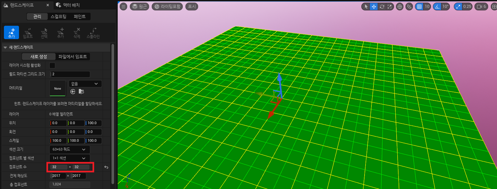
Task: Click the 회전 Z value field
Action: point(93,132)
